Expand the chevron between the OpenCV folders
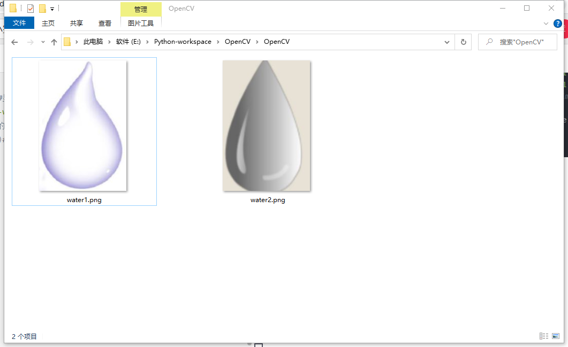Image resolution: width=568 pixels, height=347 pixels. point(257,42)
